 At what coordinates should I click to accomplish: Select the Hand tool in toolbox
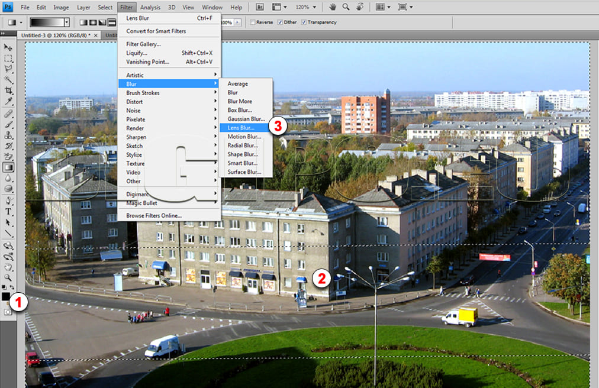[x=8, y=267]
